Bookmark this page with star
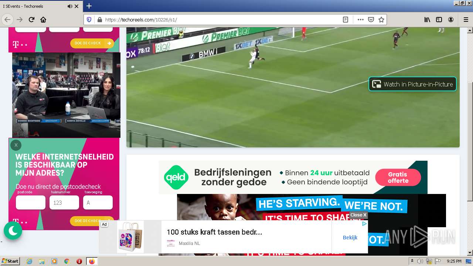The width and height of the screenshot is (473, 266). click(x=381, y=20)
